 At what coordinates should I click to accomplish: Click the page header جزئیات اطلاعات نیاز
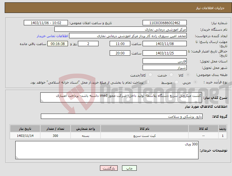(210, 8)
